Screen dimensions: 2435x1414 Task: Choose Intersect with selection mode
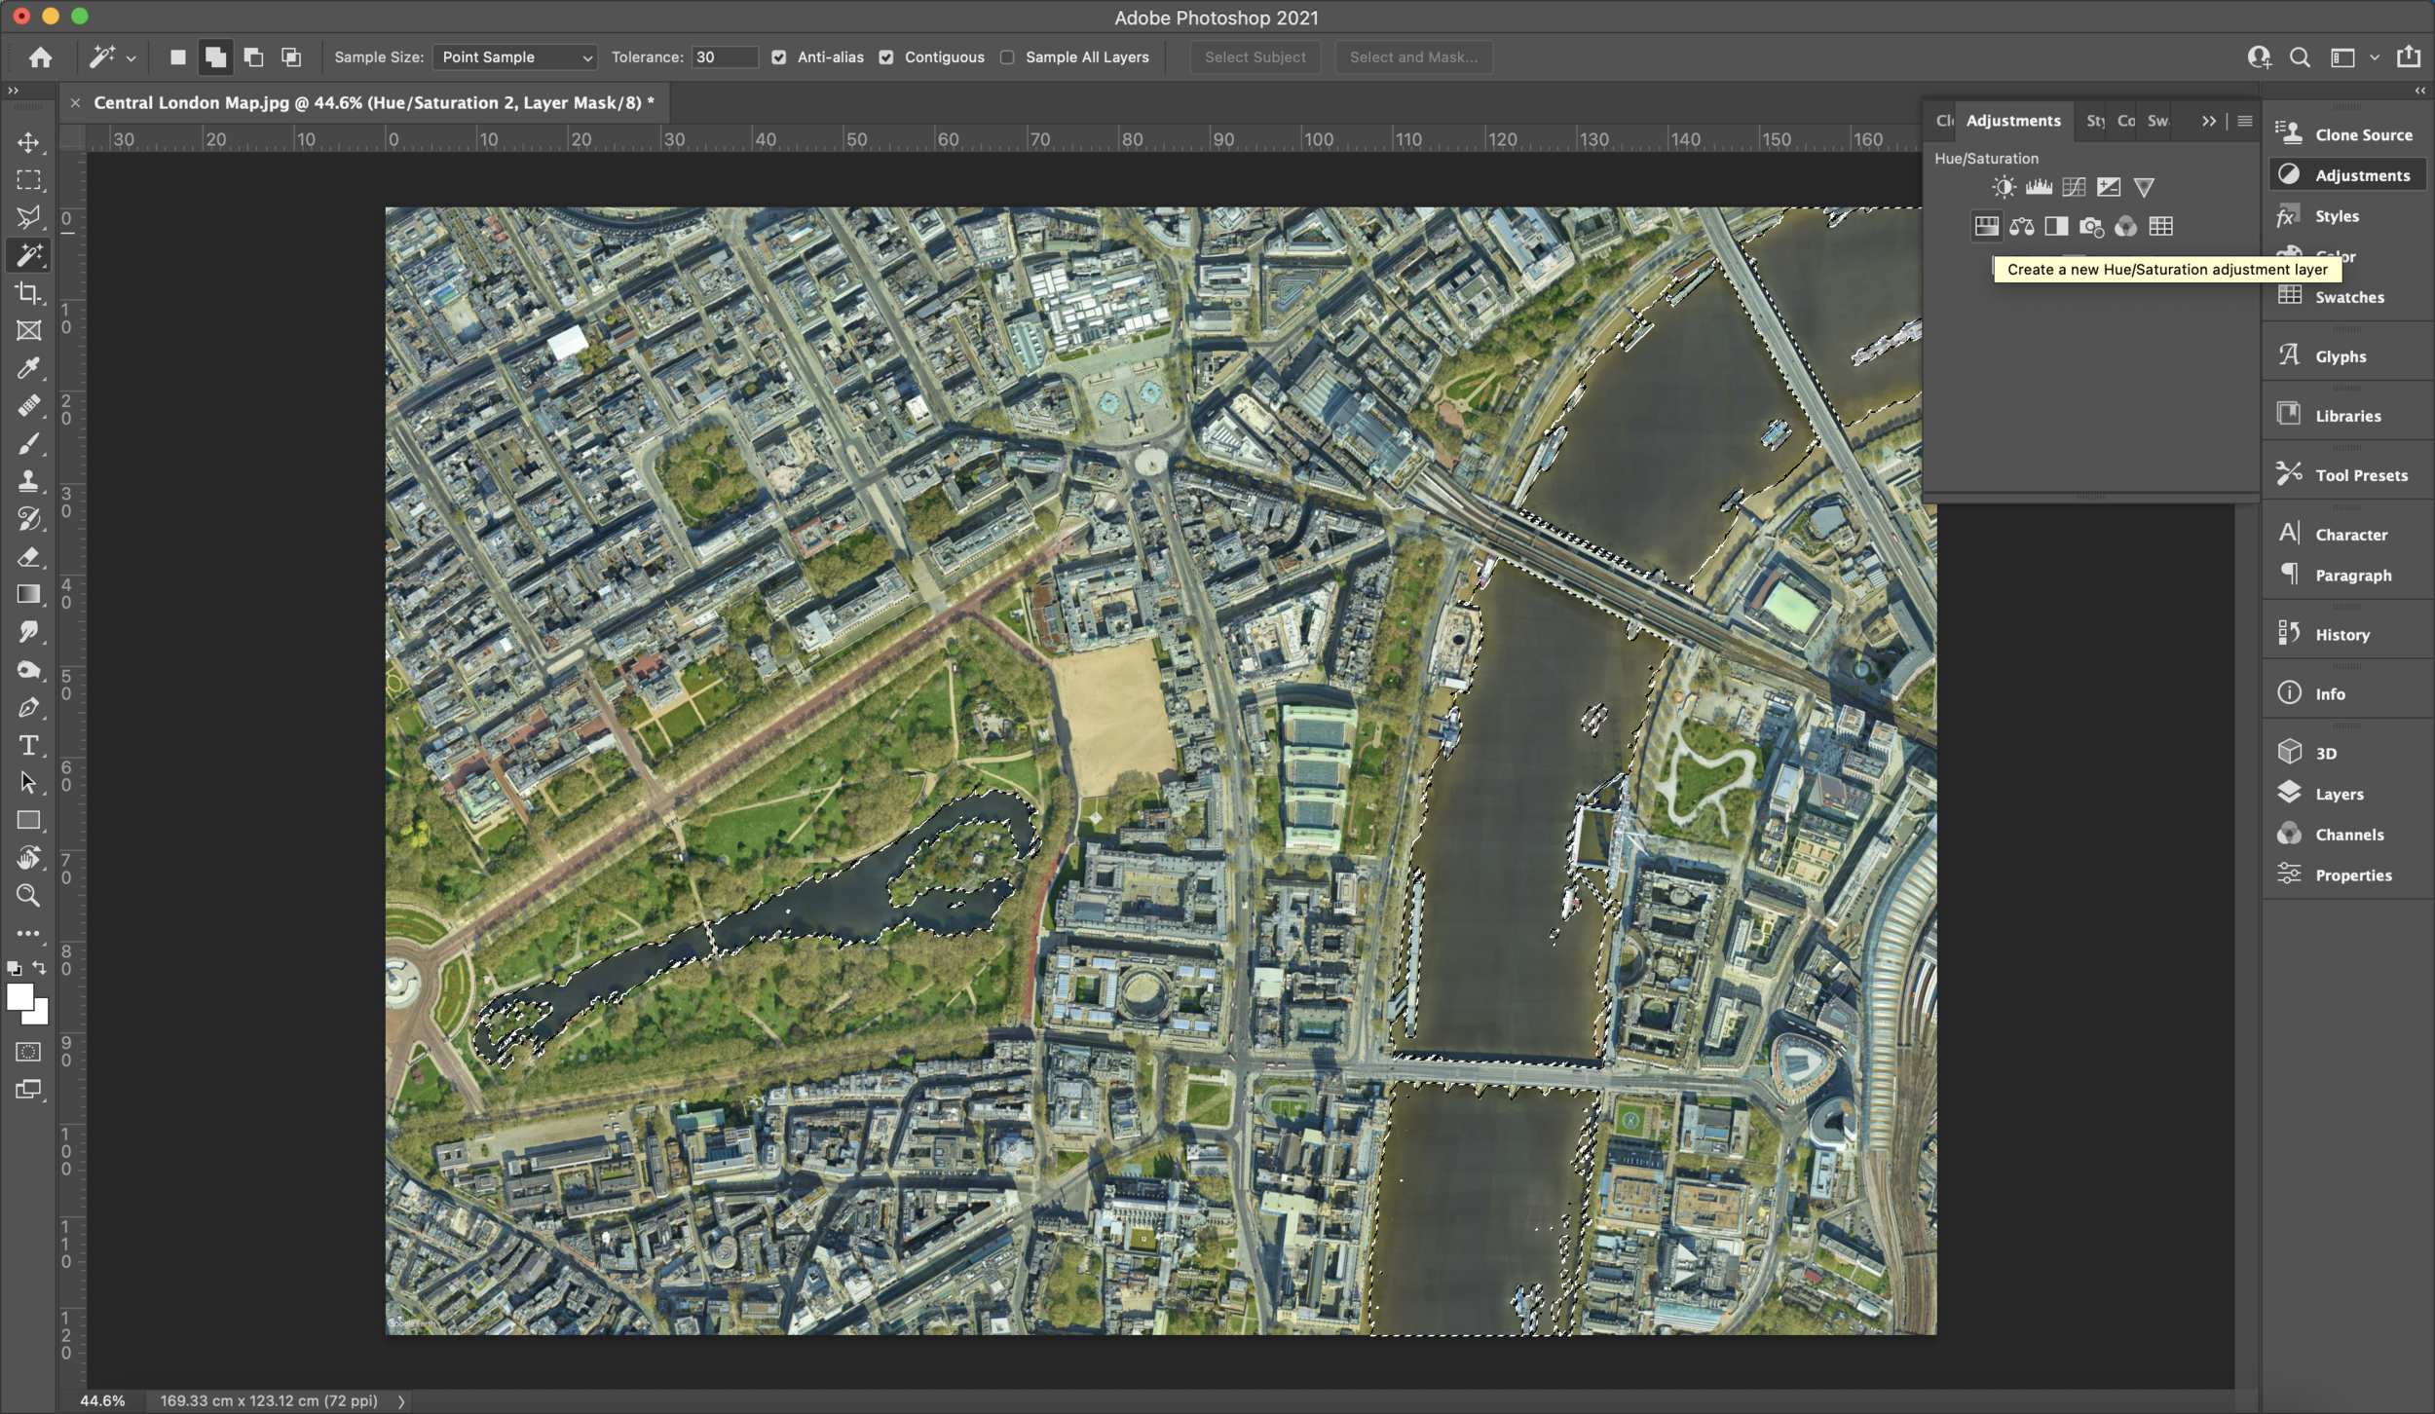[x=291, y=57]
